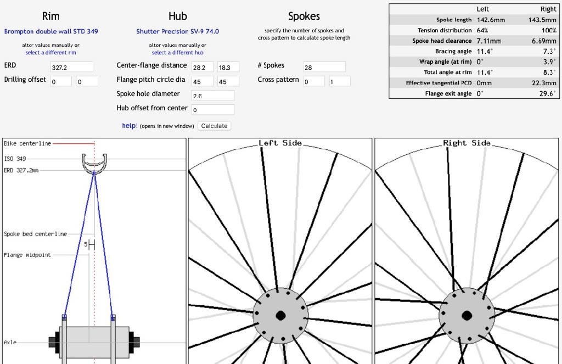The image size is (562, 364).
Task: Select the # Spokes input field
Action: (x=324, y=67)
